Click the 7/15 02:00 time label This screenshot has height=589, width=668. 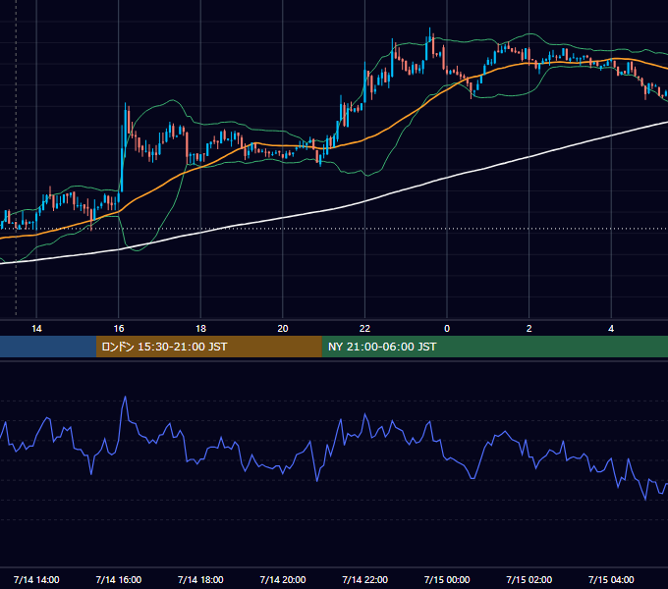click(x=529, y=579)
